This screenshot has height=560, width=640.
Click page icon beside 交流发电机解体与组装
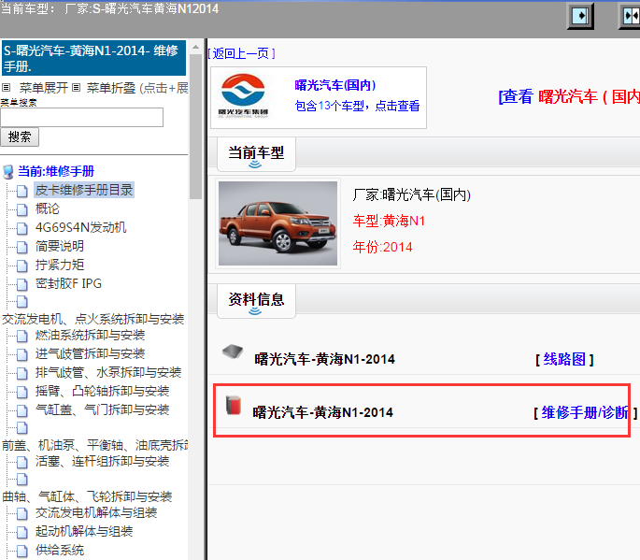pos(21,514)
